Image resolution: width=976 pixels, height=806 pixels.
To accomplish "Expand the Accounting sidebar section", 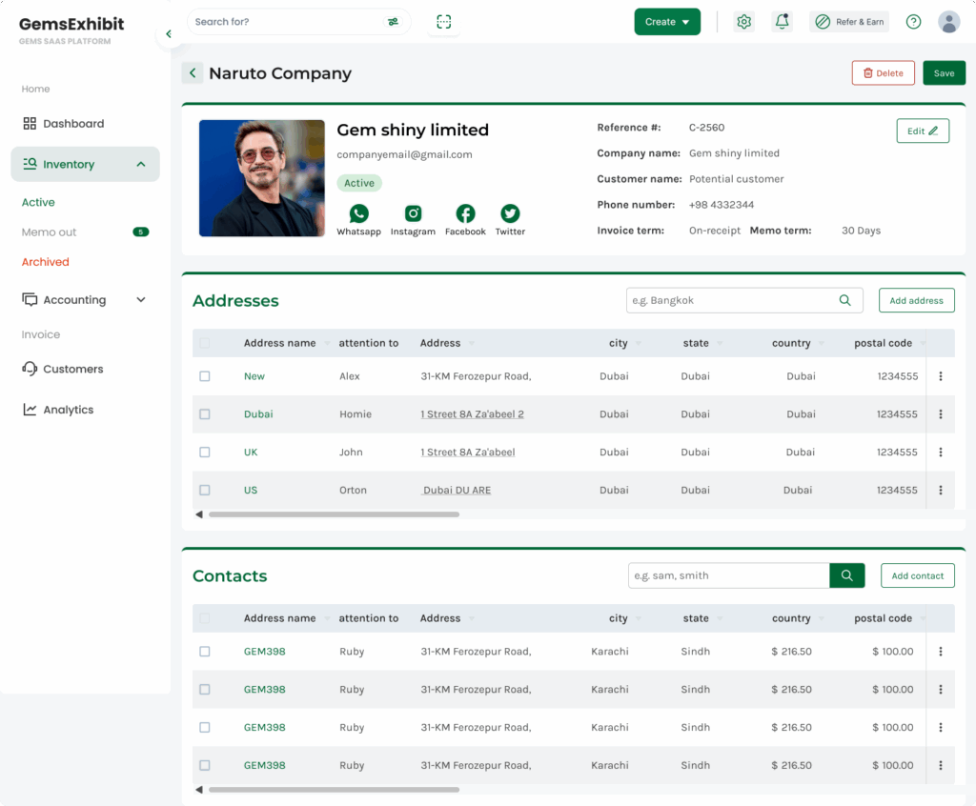I will (x=141, y=300).
